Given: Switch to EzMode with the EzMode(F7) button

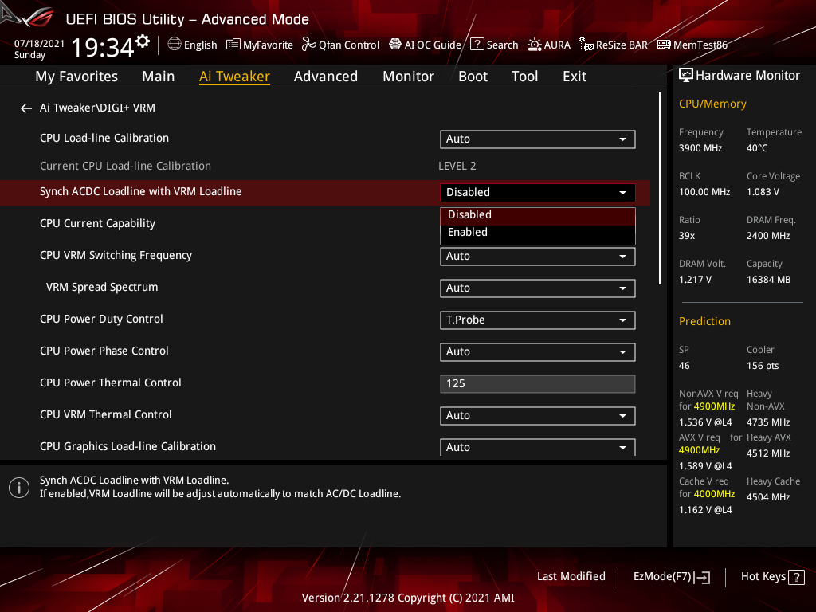Looking at the screenshot, I should [x=671, y=576].
